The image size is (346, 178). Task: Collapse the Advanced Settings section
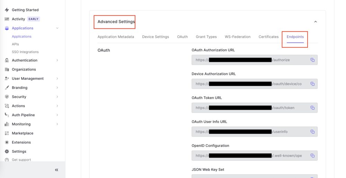point(316,21)
